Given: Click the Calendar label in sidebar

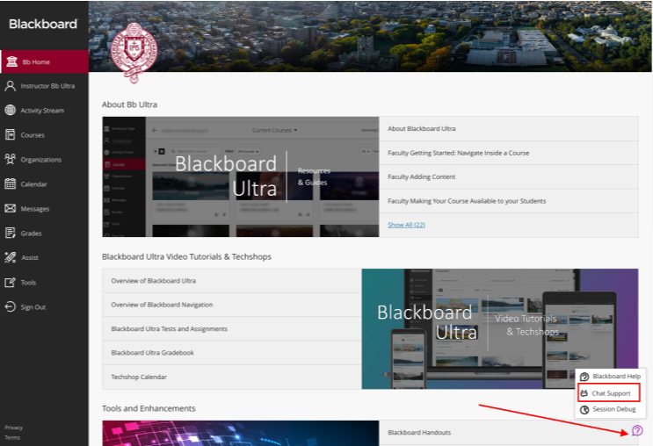Looking at the screenshot, I should point(33,184).
